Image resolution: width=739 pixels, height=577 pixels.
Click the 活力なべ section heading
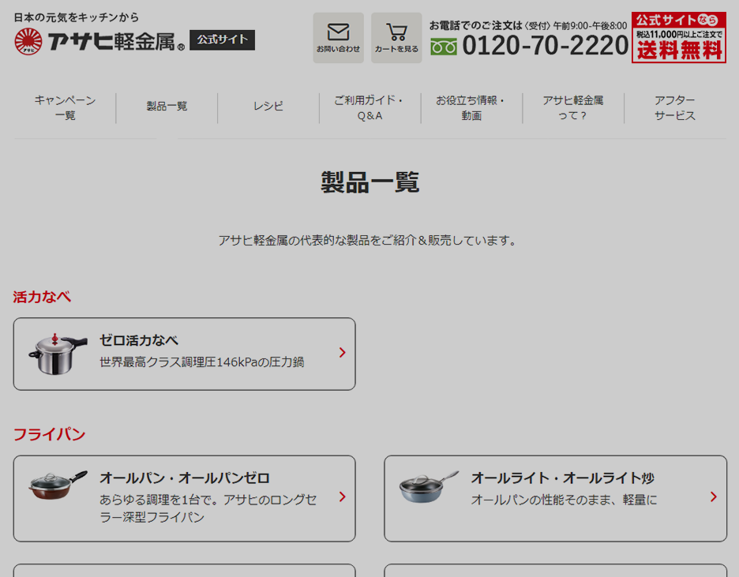(x=42, y=297)
